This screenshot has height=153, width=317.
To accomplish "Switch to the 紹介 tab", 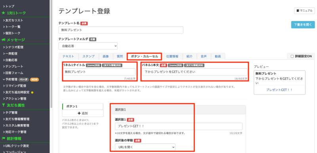I will point(189,57).
